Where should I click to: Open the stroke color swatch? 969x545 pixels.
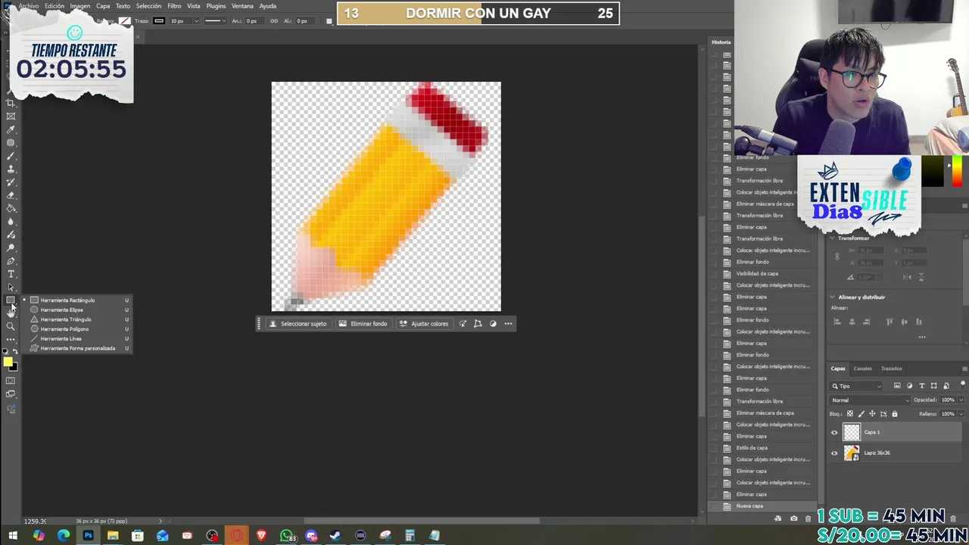(x=159, y=21)
